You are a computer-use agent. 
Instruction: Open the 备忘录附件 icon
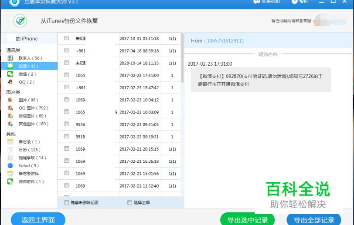pyautogui.click(x=10, y=173)
